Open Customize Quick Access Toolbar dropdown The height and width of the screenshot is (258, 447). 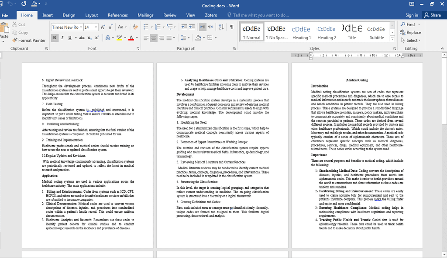[46, 4]
